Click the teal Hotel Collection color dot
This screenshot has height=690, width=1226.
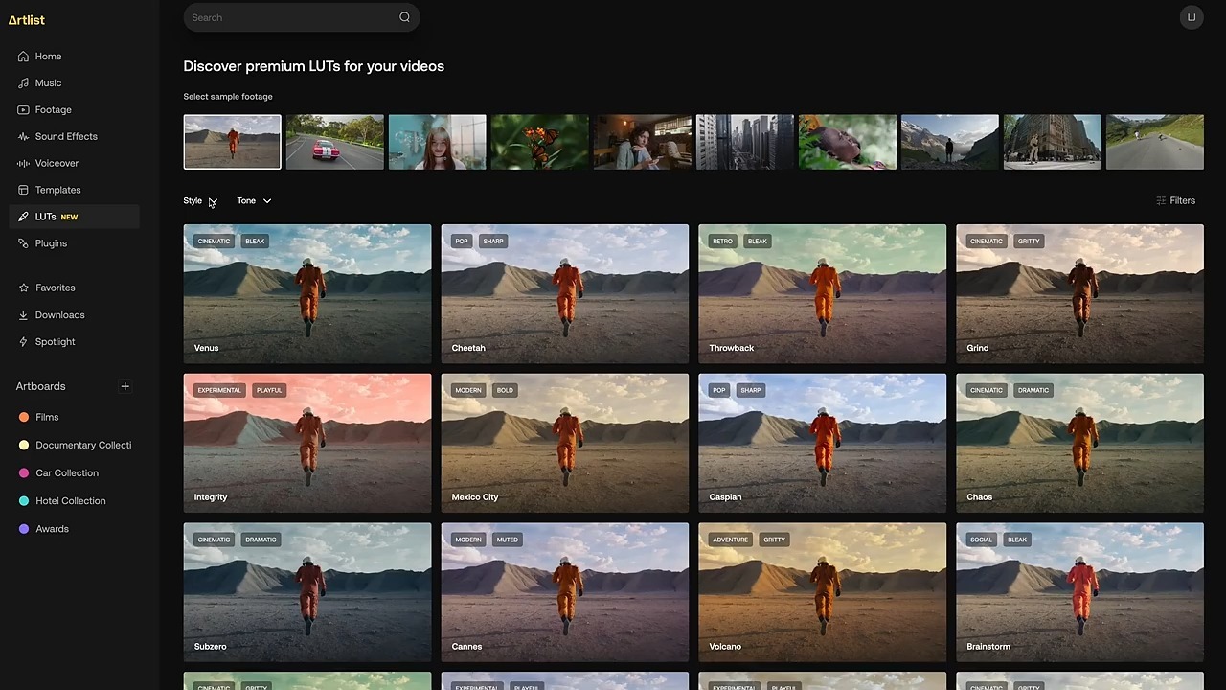pyautogui.click(x=24, y=500)
